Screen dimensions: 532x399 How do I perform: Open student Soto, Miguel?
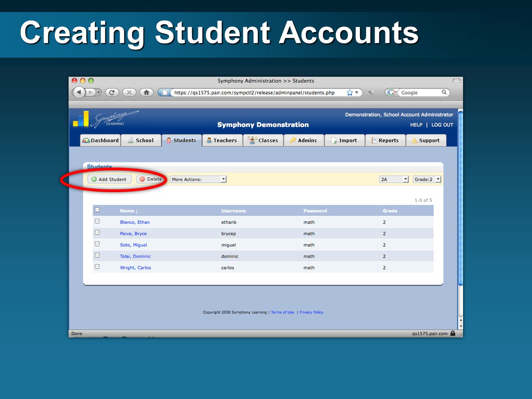(x=133, y=245)
